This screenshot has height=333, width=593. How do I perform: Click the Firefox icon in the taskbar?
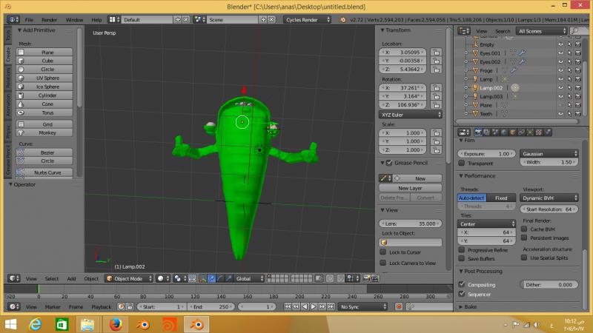click(113, 324)
